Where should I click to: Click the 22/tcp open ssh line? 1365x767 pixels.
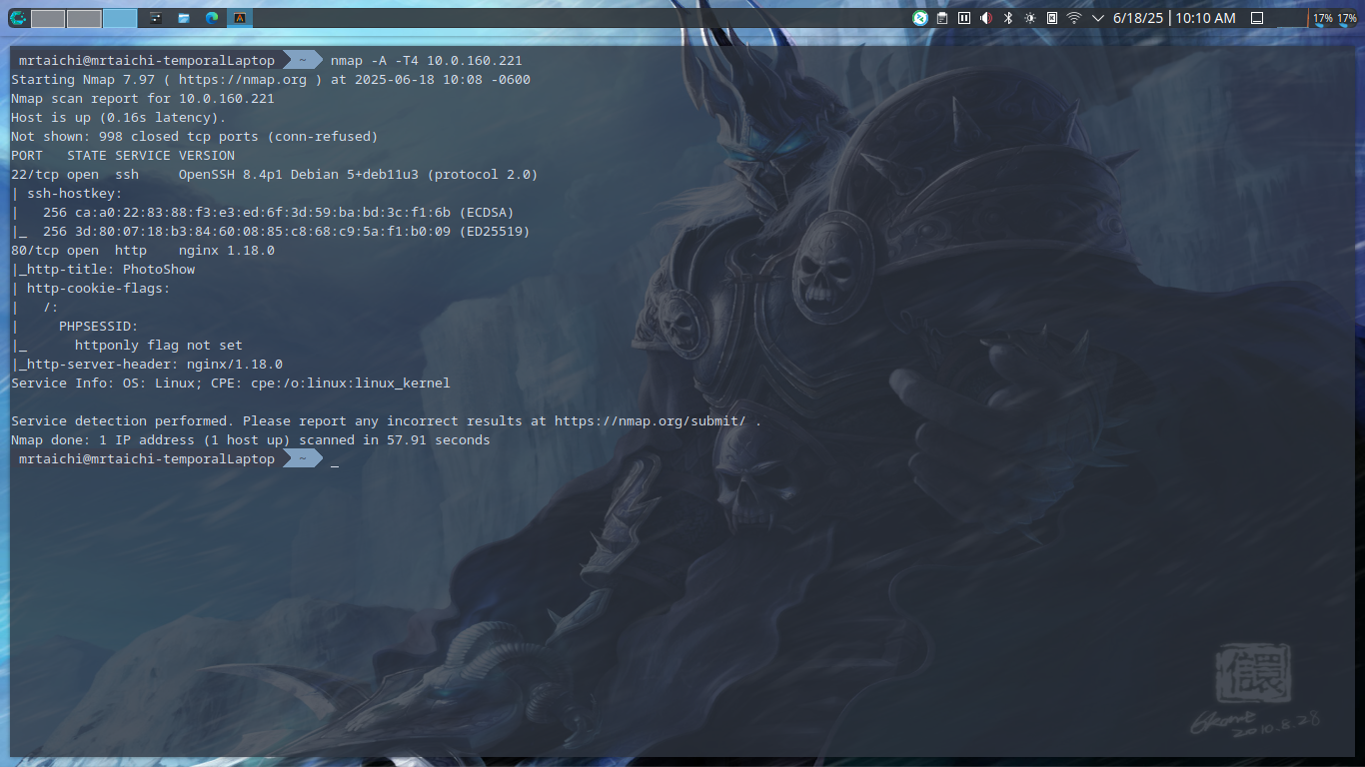tap(275, 175)
